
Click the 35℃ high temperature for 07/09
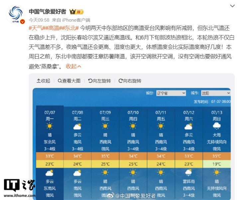[x=105, y=156]
